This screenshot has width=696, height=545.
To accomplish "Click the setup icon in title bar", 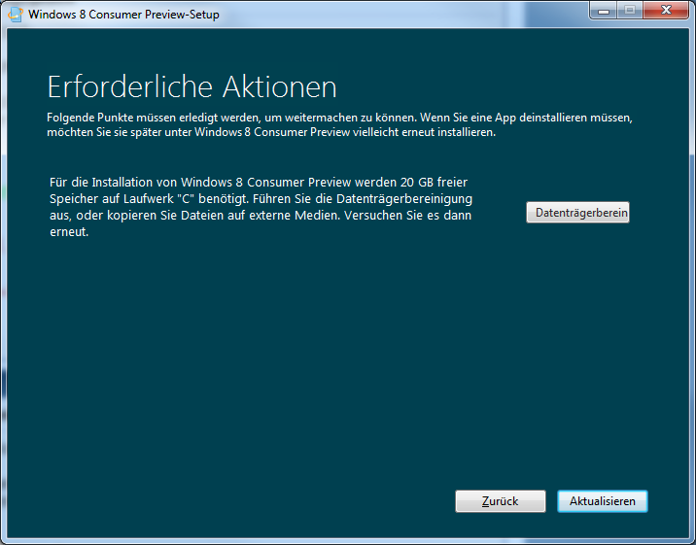I will pyautogui.click(x=16, y=15).
